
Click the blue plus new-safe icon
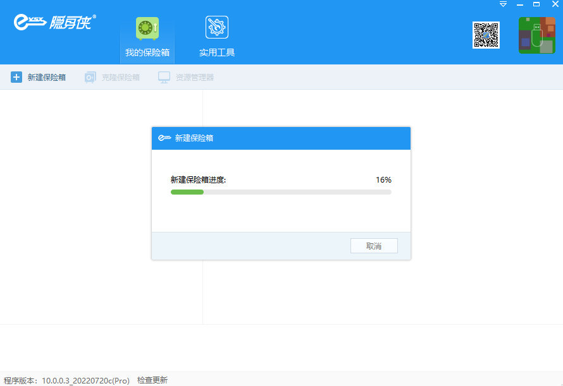tap(16, 77)
